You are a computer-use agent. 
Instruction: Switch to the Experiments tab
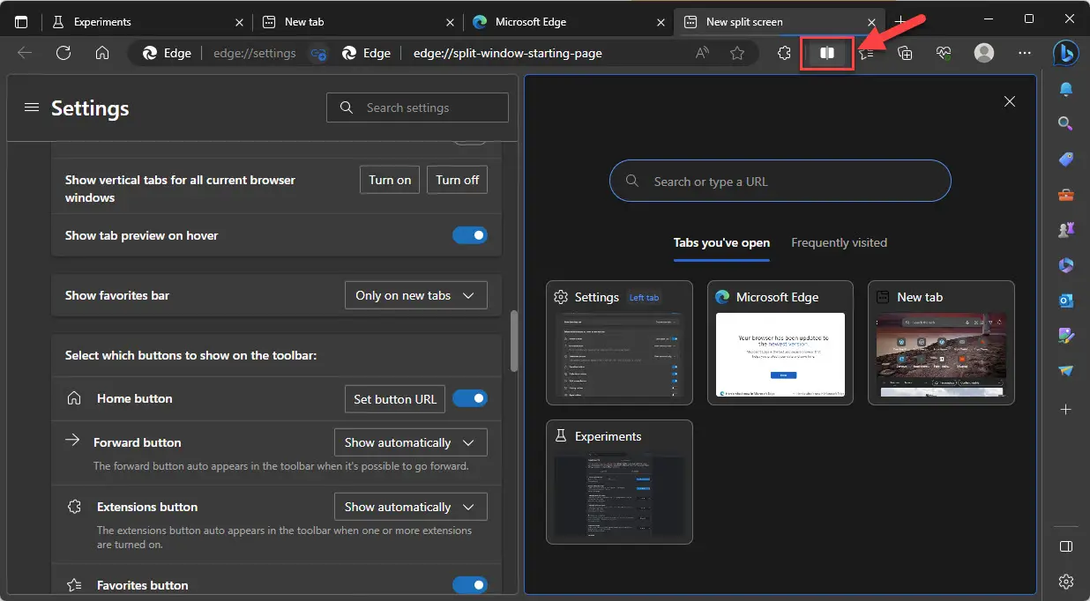(x=146, y=22)
